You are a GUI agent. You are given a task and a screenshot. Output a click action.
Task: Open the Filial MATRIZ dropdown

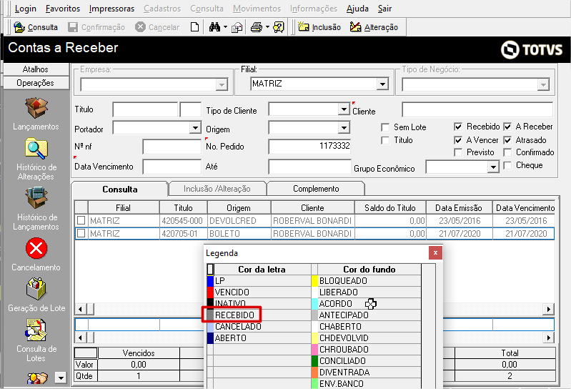[382, 84]
